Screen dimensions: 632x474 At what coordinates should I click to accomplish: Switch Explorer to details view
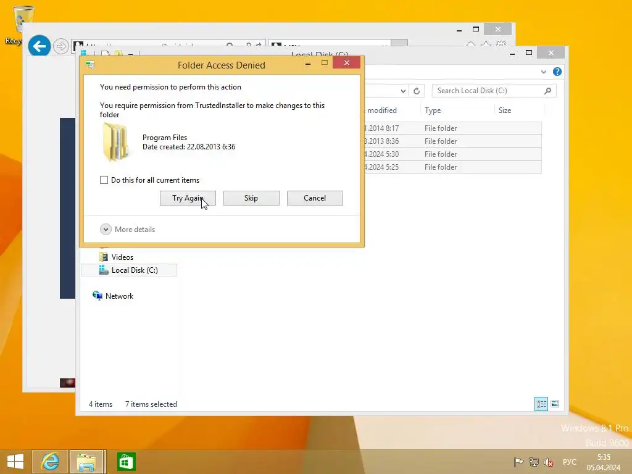tap(541, 404)
